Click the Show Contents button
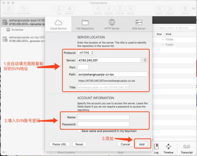 click(66, 152)
